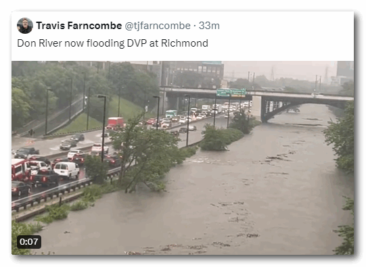The width and height of the screenshot is (366, 267).
Task: Open the @tjfarncombe handle link
Action: [x=158, y=26]
